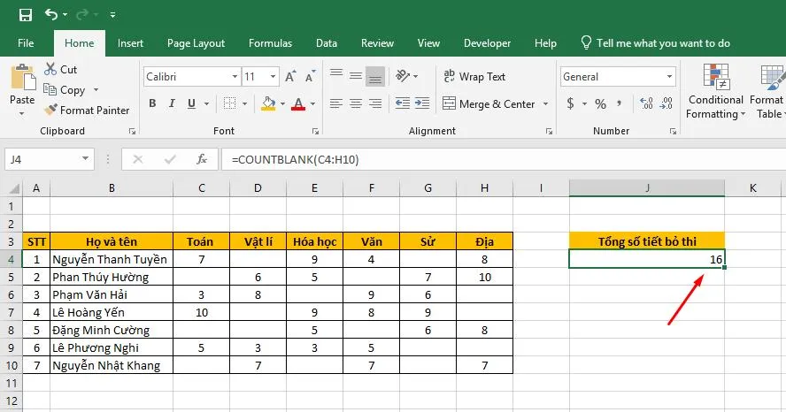Click the Calibri font name box

(187, 77)
